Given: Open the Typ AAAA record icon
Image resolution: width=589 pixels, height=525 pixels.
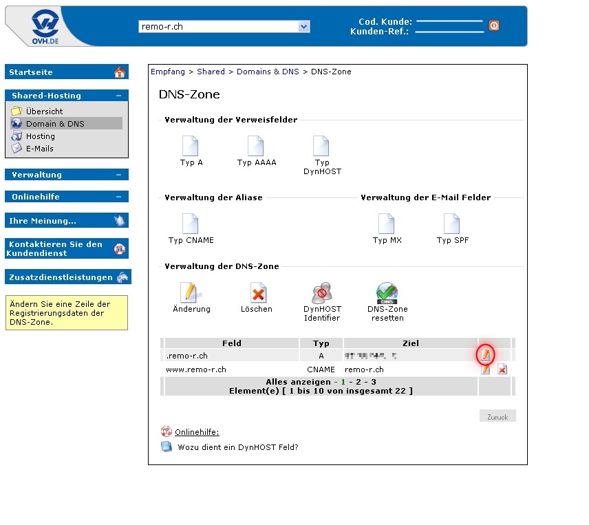Looking at the screenshot, I should pyautogui.click(x=256, y=146).
